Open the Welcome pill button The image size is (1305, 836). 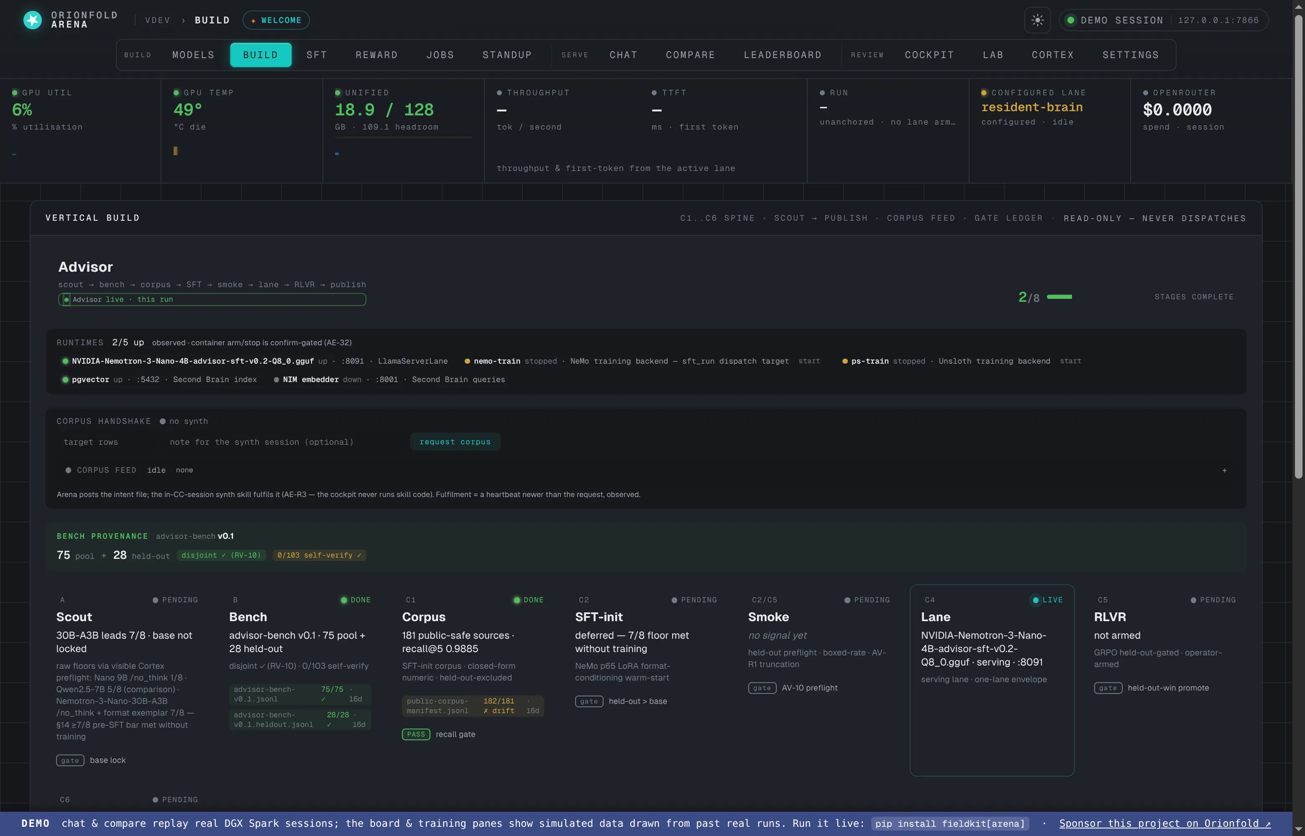pos(276,20)
